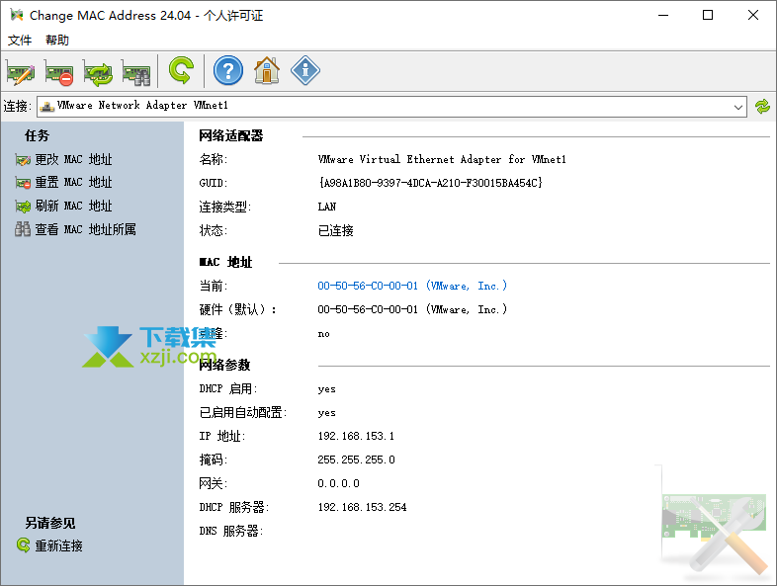
Task: Click the home page house icon
Action: [x=267, y=70]
